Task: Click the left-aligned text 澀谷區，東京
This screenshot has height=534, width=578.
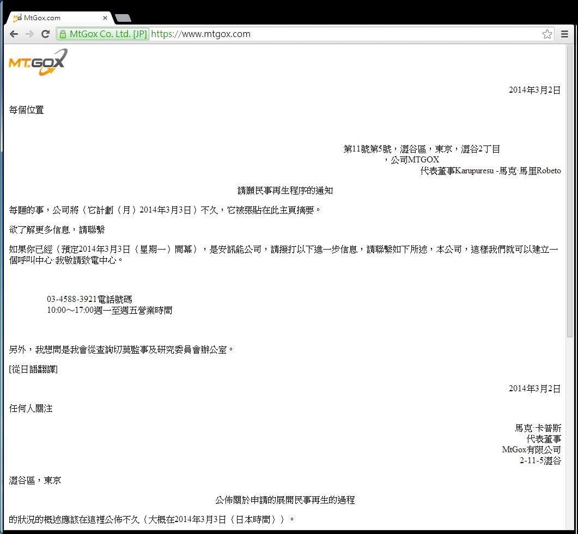Action: (x=35, y=481)
